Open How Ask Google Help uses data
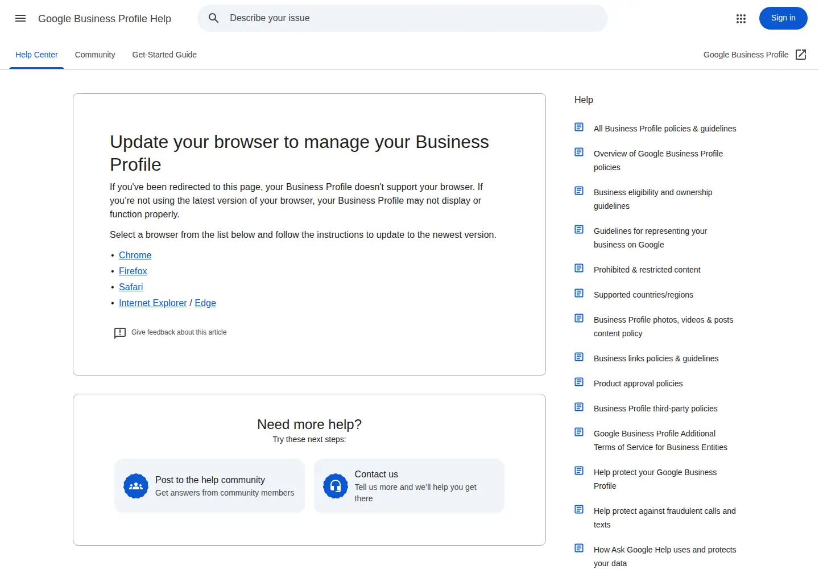819x569 pixels. [x=665, y=556]
